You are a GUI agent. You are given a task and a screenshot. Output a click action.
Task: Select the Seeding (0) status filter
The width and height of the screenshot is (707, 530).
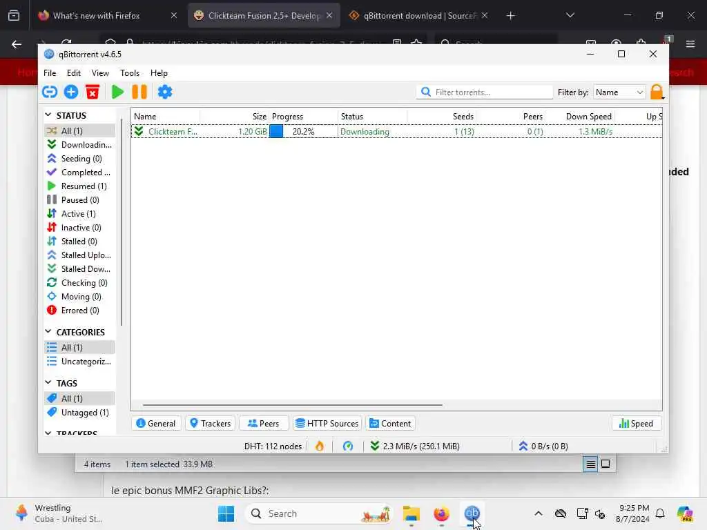click(x=79, y=159)
